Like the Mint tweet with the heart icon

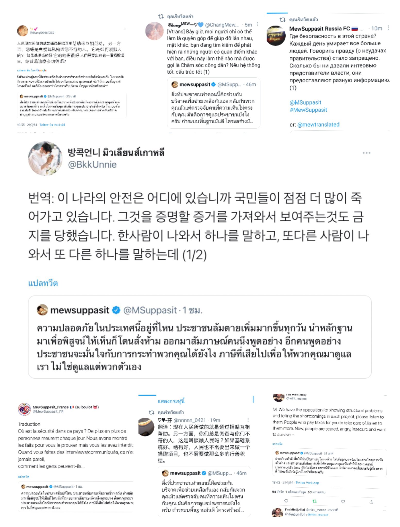click(343, 501)
